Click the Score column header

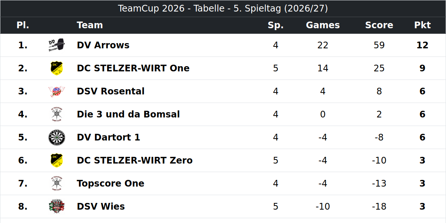pyautogui.click(x=379, y=25)
